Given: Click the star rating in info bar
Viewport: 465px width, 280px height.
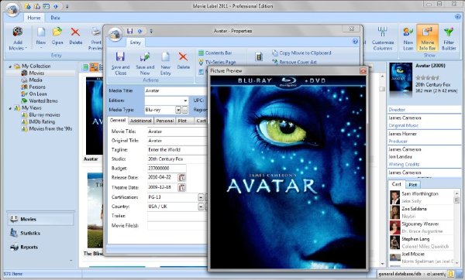Looking at the screenshot, I should (x=427, y=78).
